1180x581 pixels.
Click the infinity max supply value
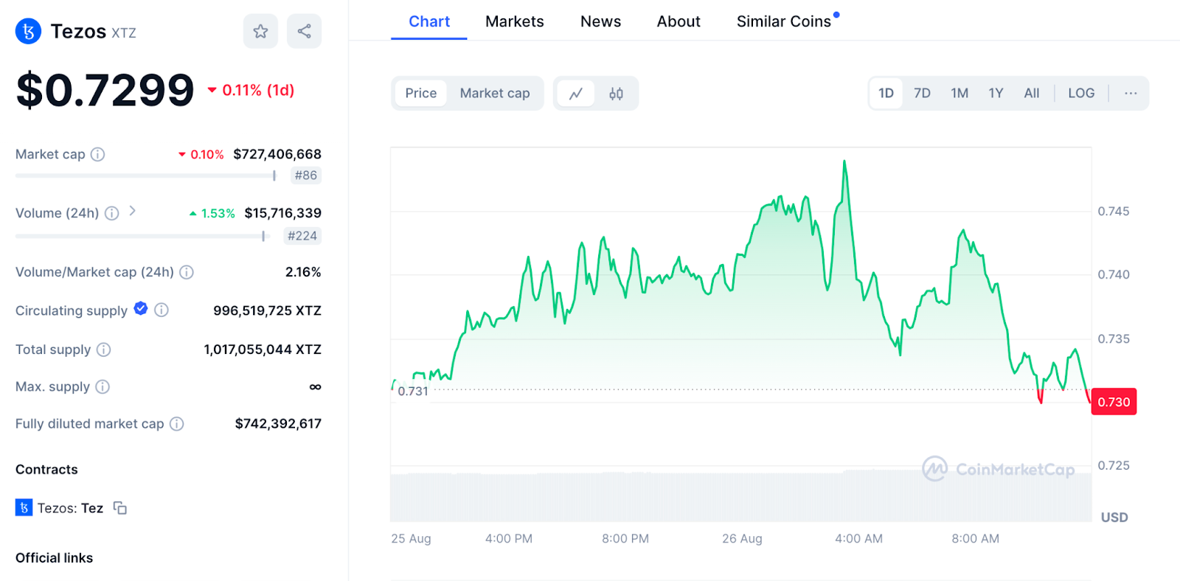pyautogui.click(x=315, y=386)
